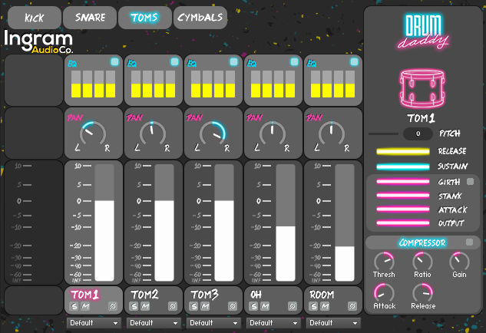Select the ROOM channel name
The width and height of the screenshot is (486, 333).
coord(321,295)
